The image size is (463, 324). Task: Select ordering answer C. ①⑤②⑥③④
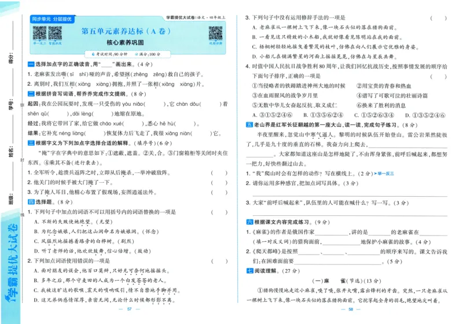(x=374, y=115)
